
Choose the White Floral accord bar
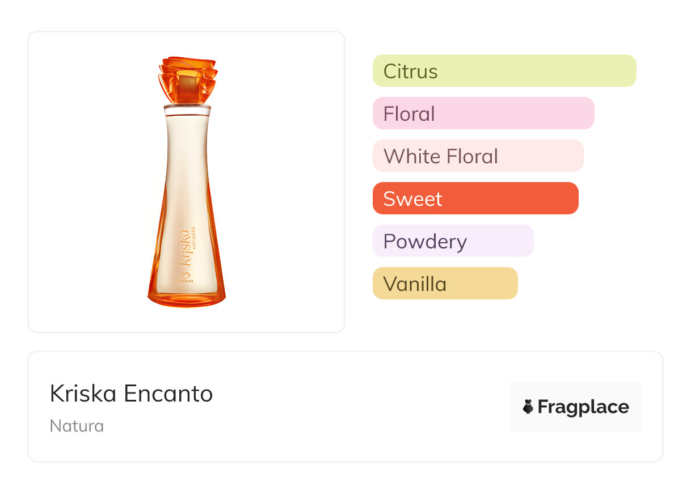(478, 156)
